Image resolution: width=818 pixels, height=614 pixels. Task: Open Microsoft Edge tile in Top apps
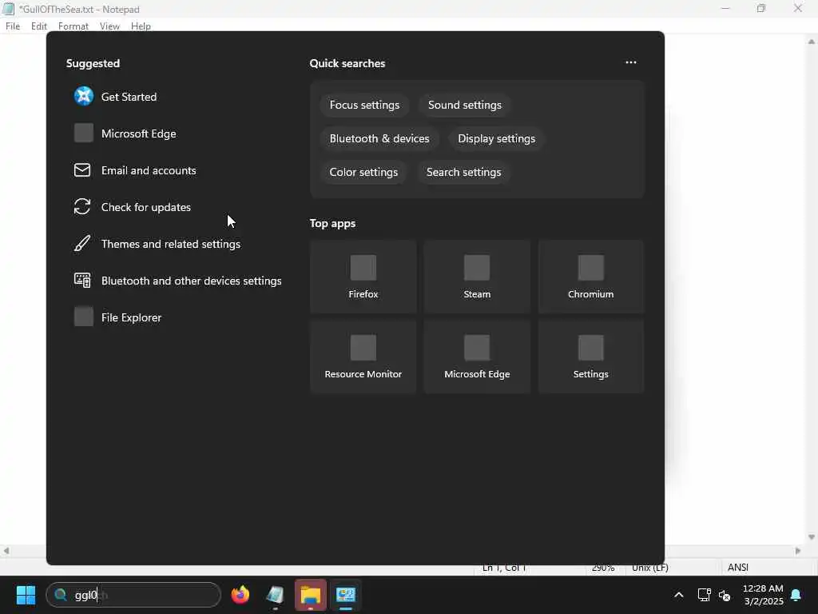pos(477,357)
